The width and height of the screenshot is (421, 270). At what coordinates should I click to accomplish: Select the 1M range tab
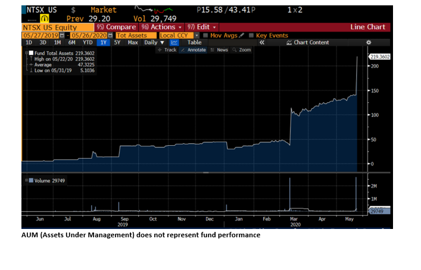tap(57, 42)
